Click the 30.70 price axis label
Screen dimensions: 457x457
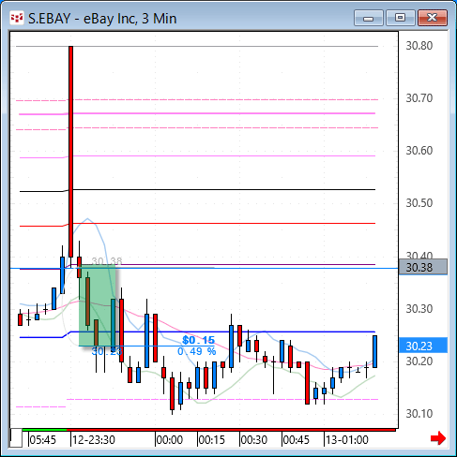(x=419, y=98)
